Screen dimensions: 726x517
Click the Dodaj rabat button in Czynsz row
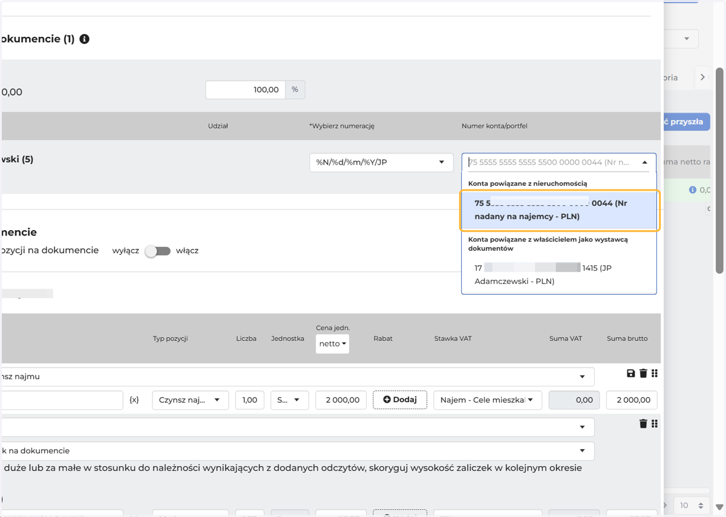(400, 400)
